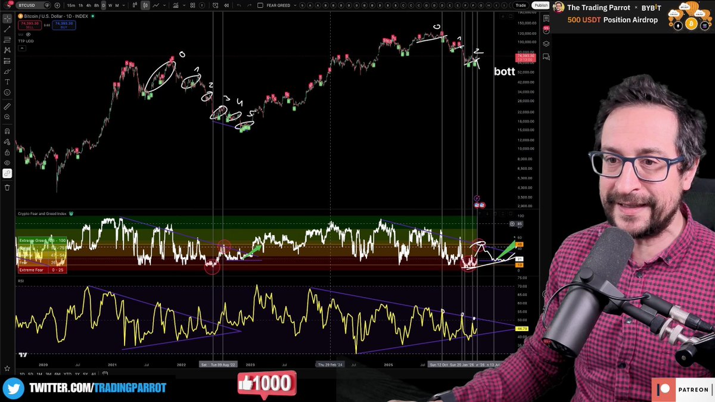Toggle lock all drawings tool
This screenshot has height=402, width=715.
[x=7, y=152]
